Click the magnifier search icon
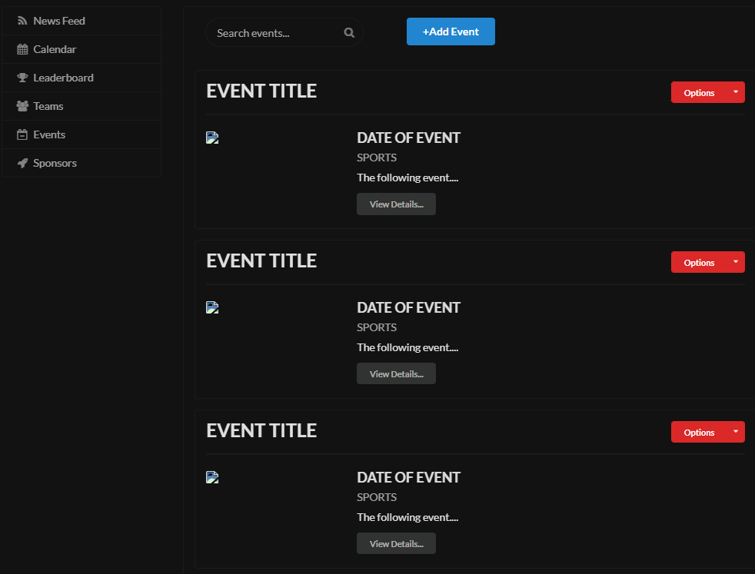The width and height of the screenshot is (755, 574). click(349, 33)
